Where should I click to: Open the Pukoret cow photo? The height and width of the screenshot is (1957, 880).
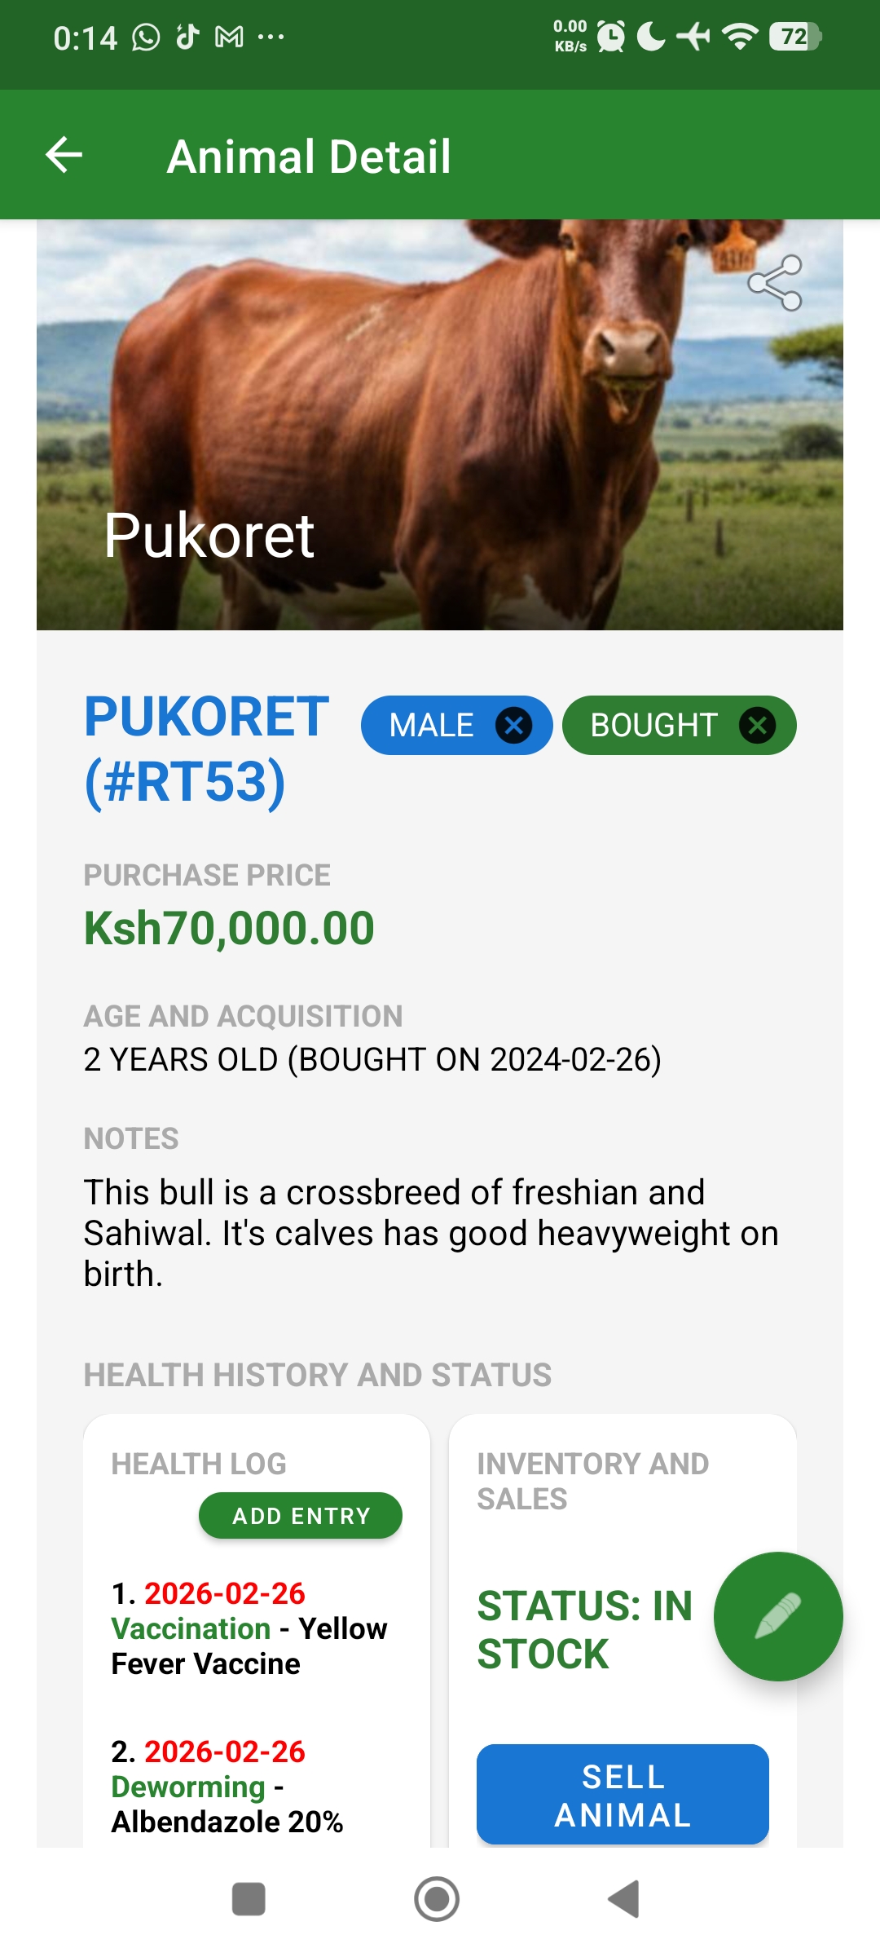440,408
